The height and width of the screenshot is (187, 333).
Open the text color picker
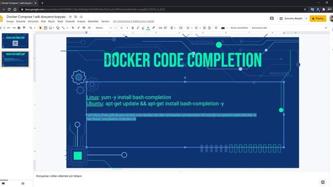[x=148, y=28]
